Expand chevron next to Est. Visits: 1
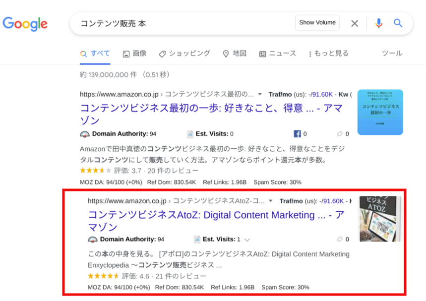 coord(247,240)
